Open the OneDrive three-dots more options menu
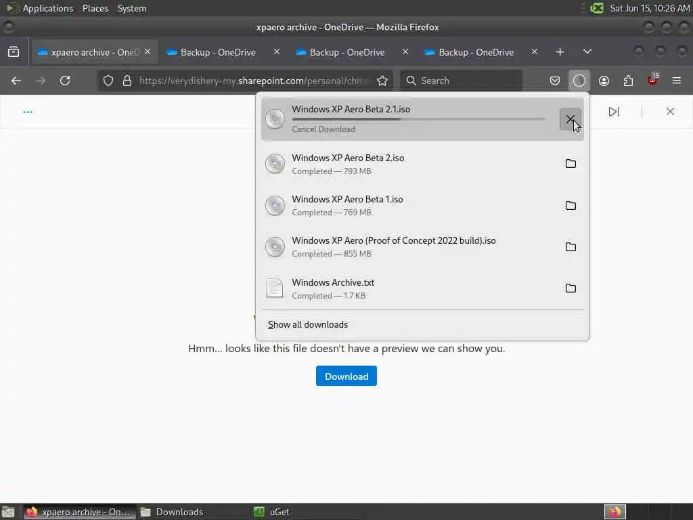The image size is (693, 520). [27, 112]
